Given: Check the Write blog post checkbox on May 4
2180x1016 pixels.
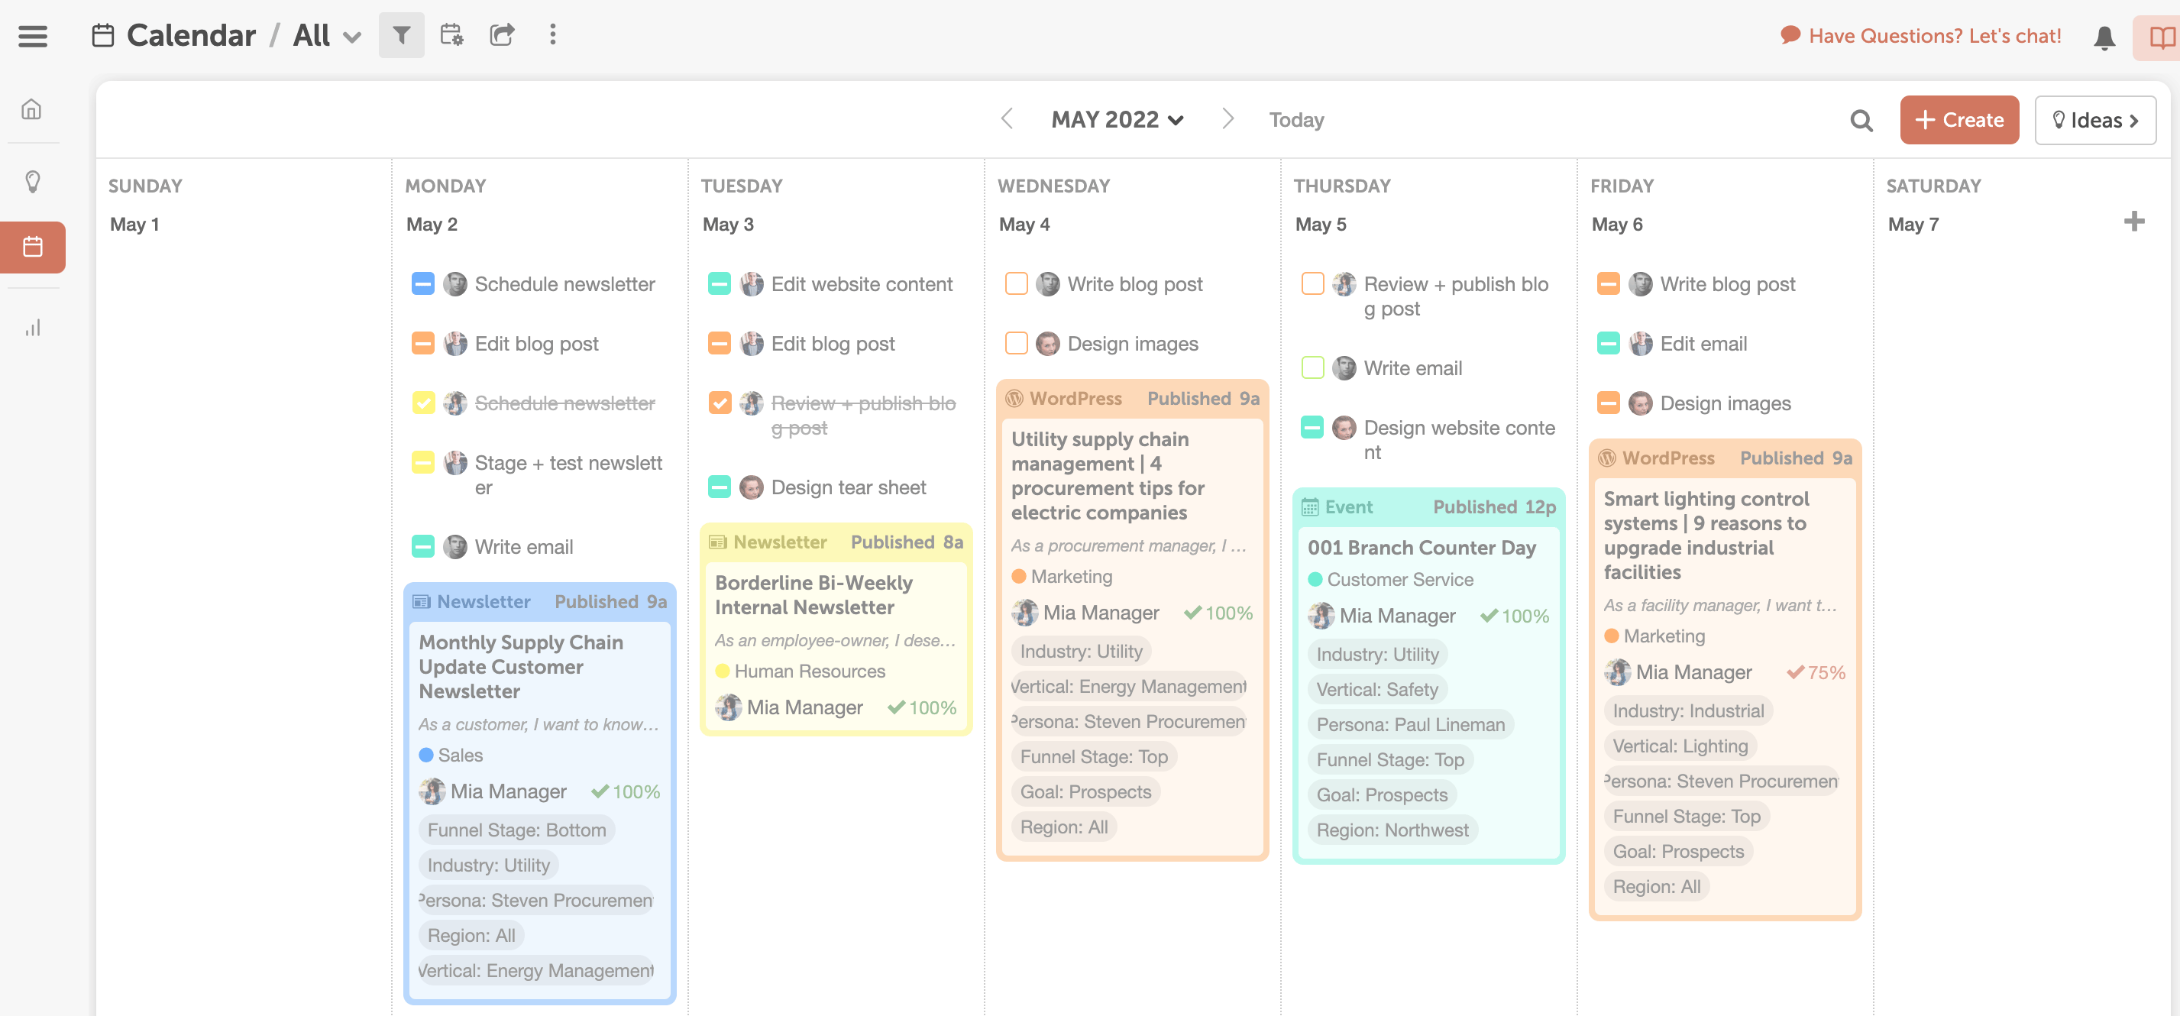Looking at the screenshot, I should point(1016,283).
